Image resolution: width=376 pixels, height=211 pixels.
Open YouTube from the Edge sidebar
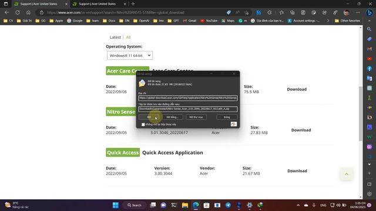(370, 59)
